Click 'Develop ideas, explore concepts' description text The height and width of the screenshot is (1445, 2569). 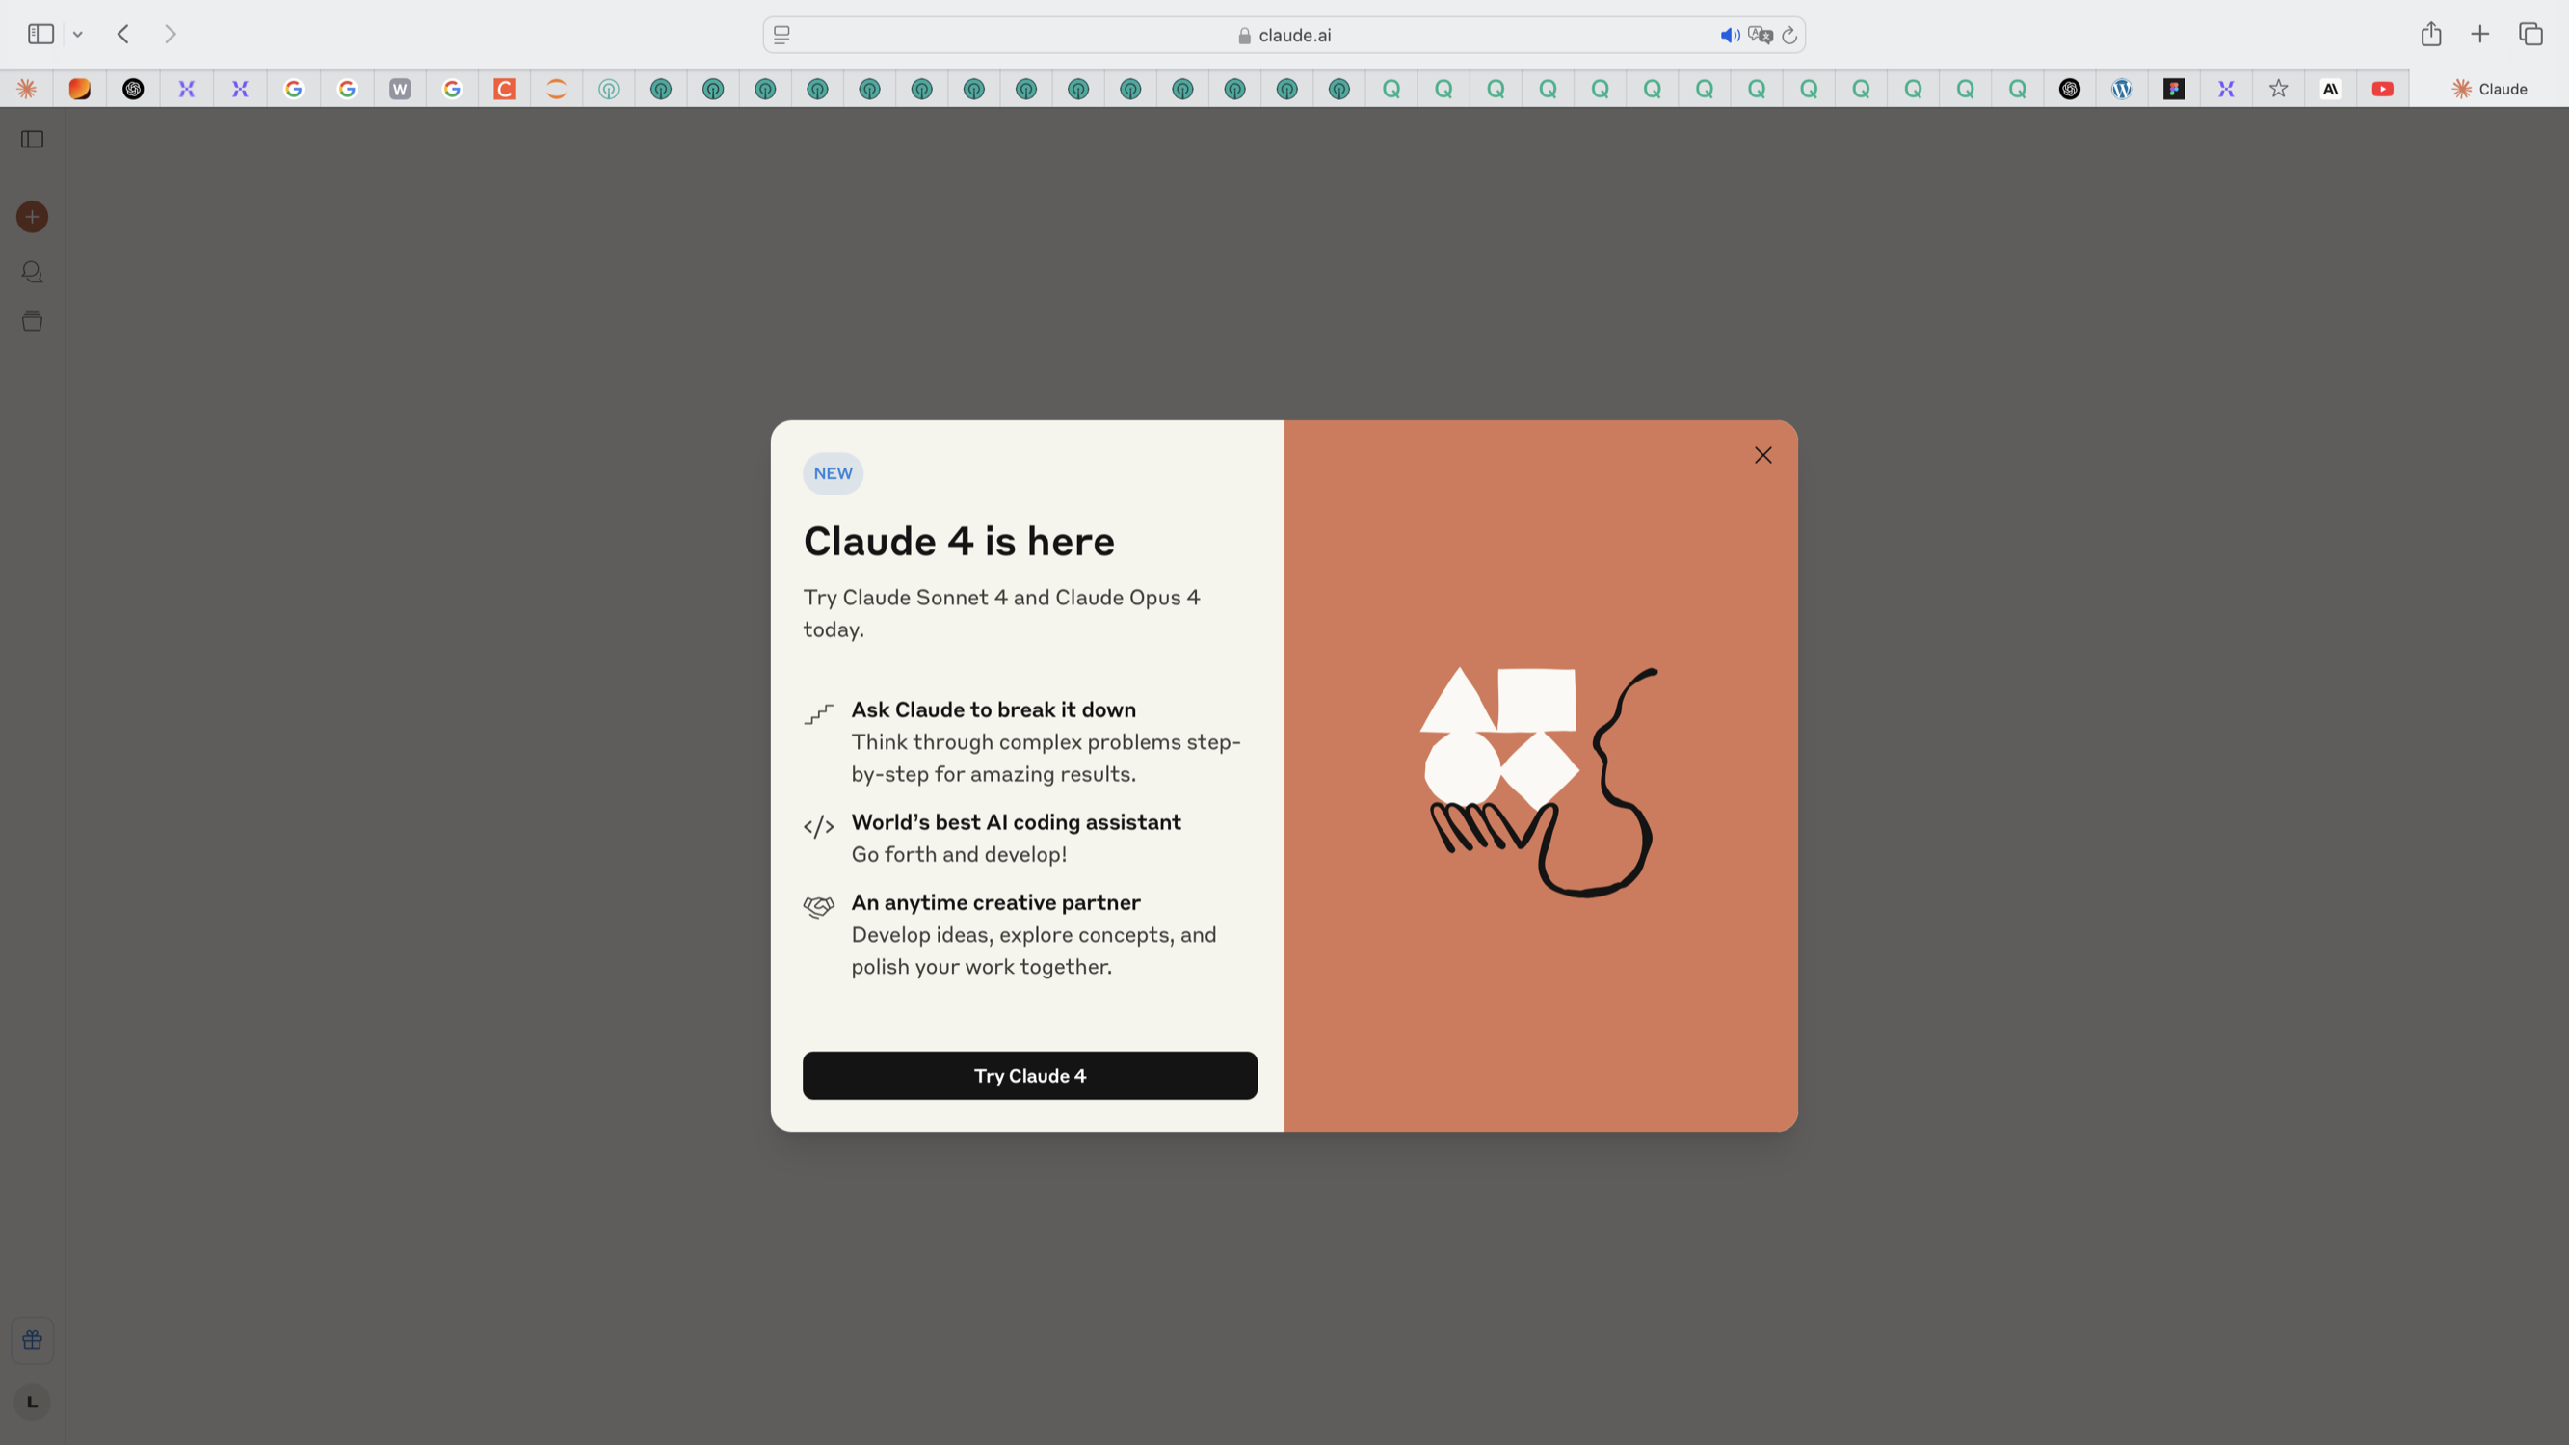1033,950
